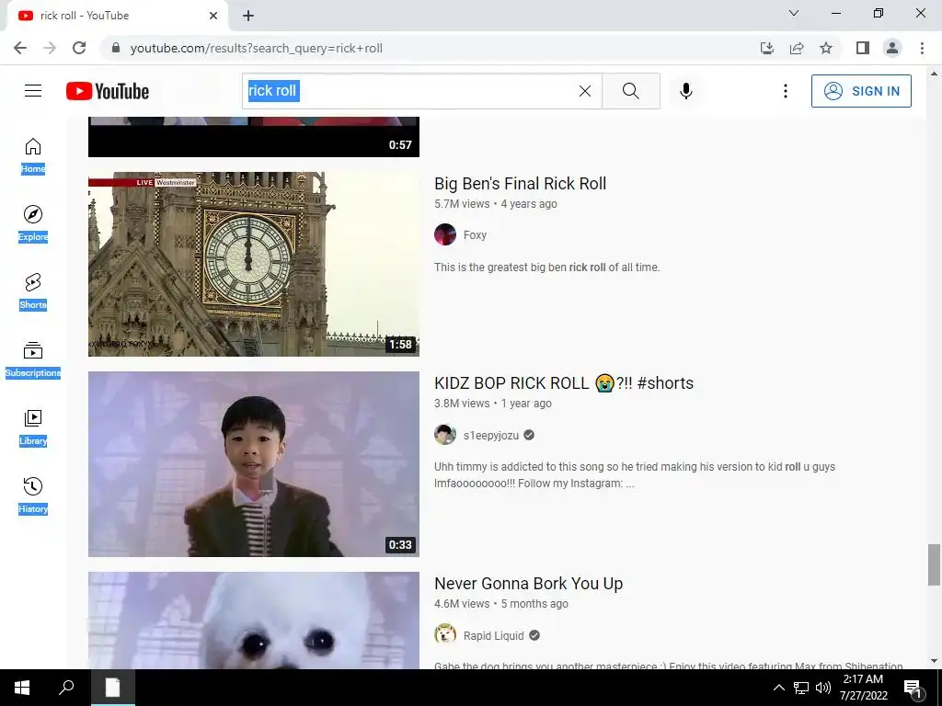
Task: Toggle the browser side panel
Action: click(863, 48)
